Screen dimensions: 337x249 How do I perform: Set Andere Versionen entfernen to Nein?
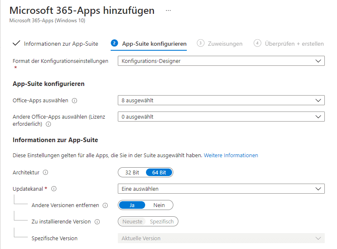tap(159, 205)
